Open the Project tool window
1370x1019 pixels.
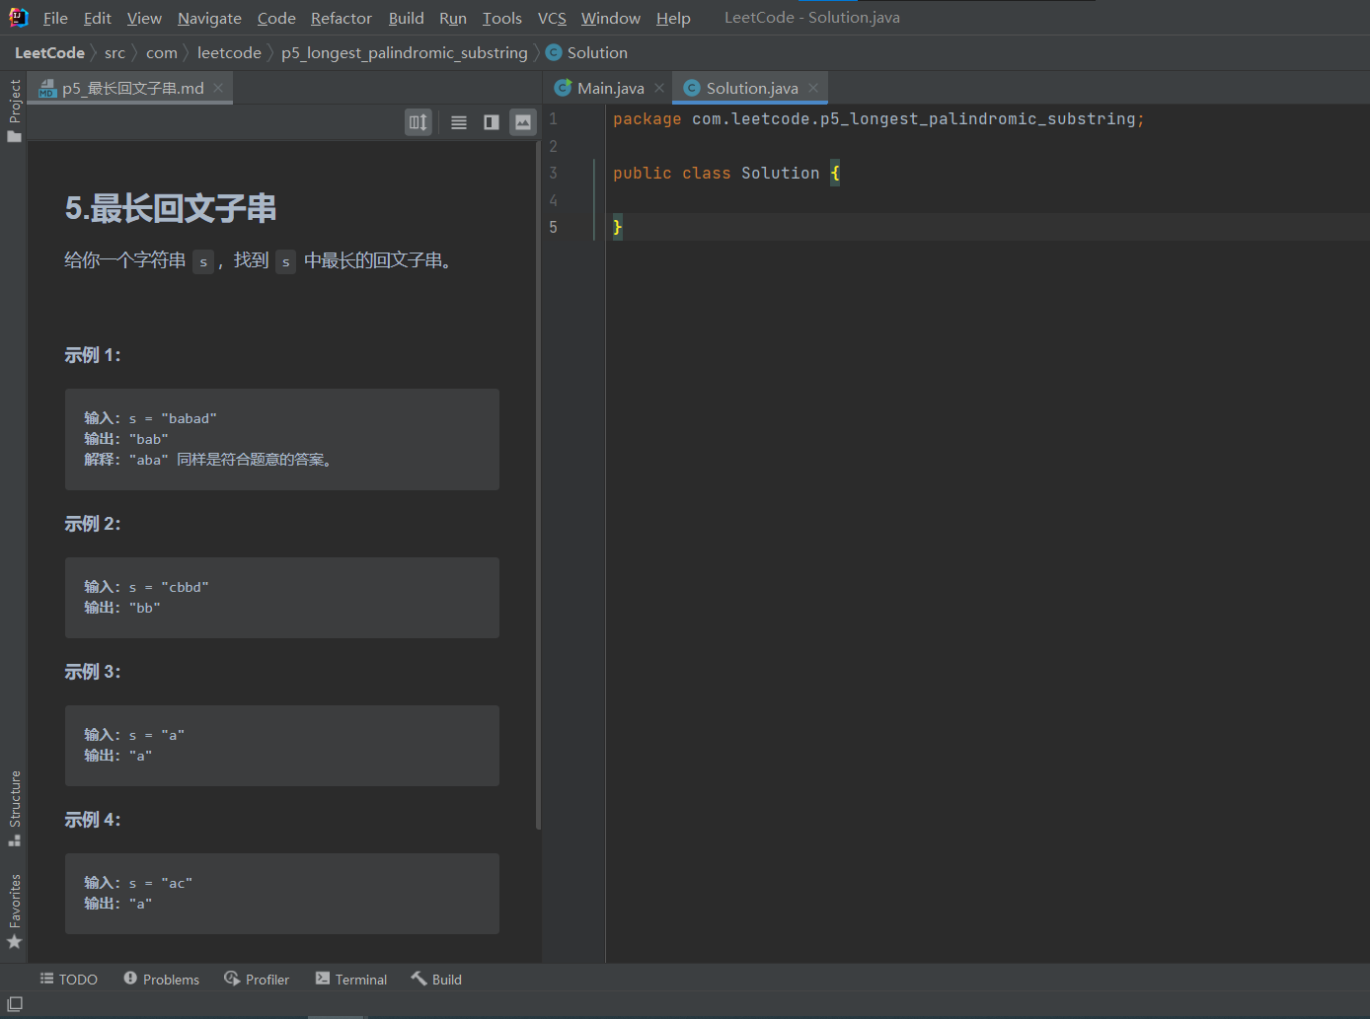(15, 110)
